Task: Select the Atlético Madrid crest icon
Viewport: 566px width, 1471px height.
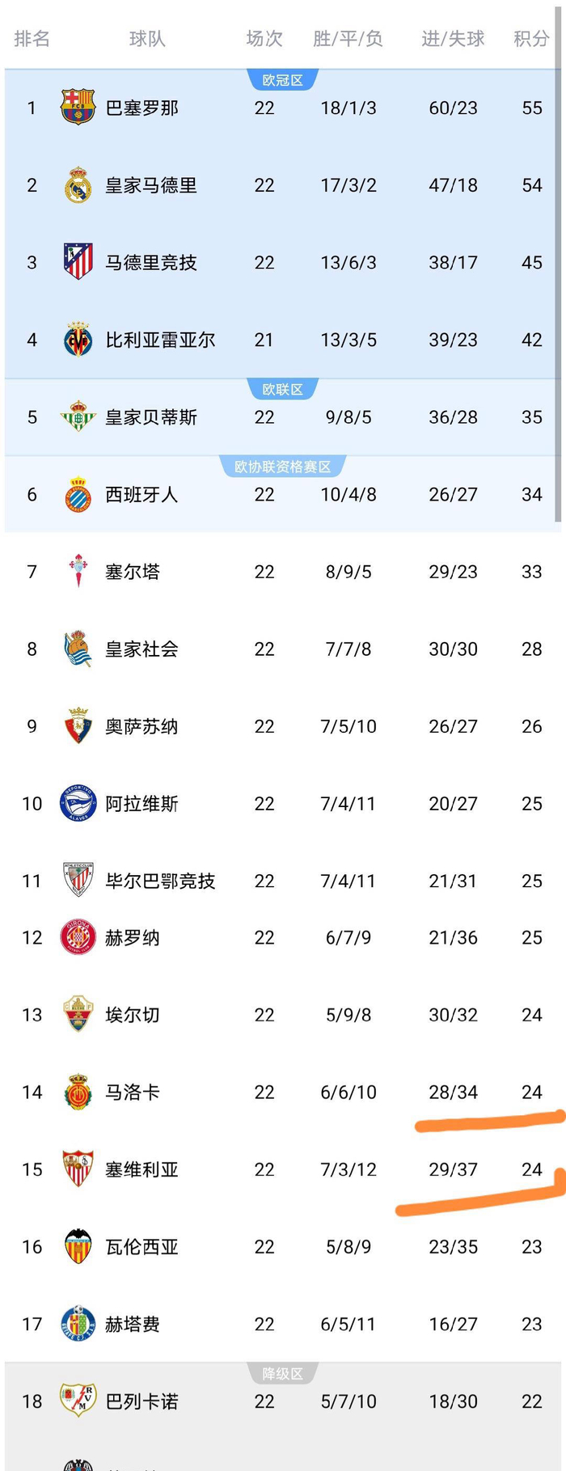Action: pyautogui.click(x=78, y=262)
